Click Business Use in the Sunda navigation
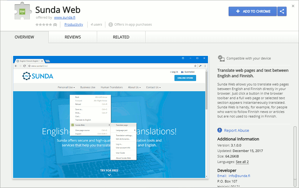 pyautogui.click(x=88, y=87)
